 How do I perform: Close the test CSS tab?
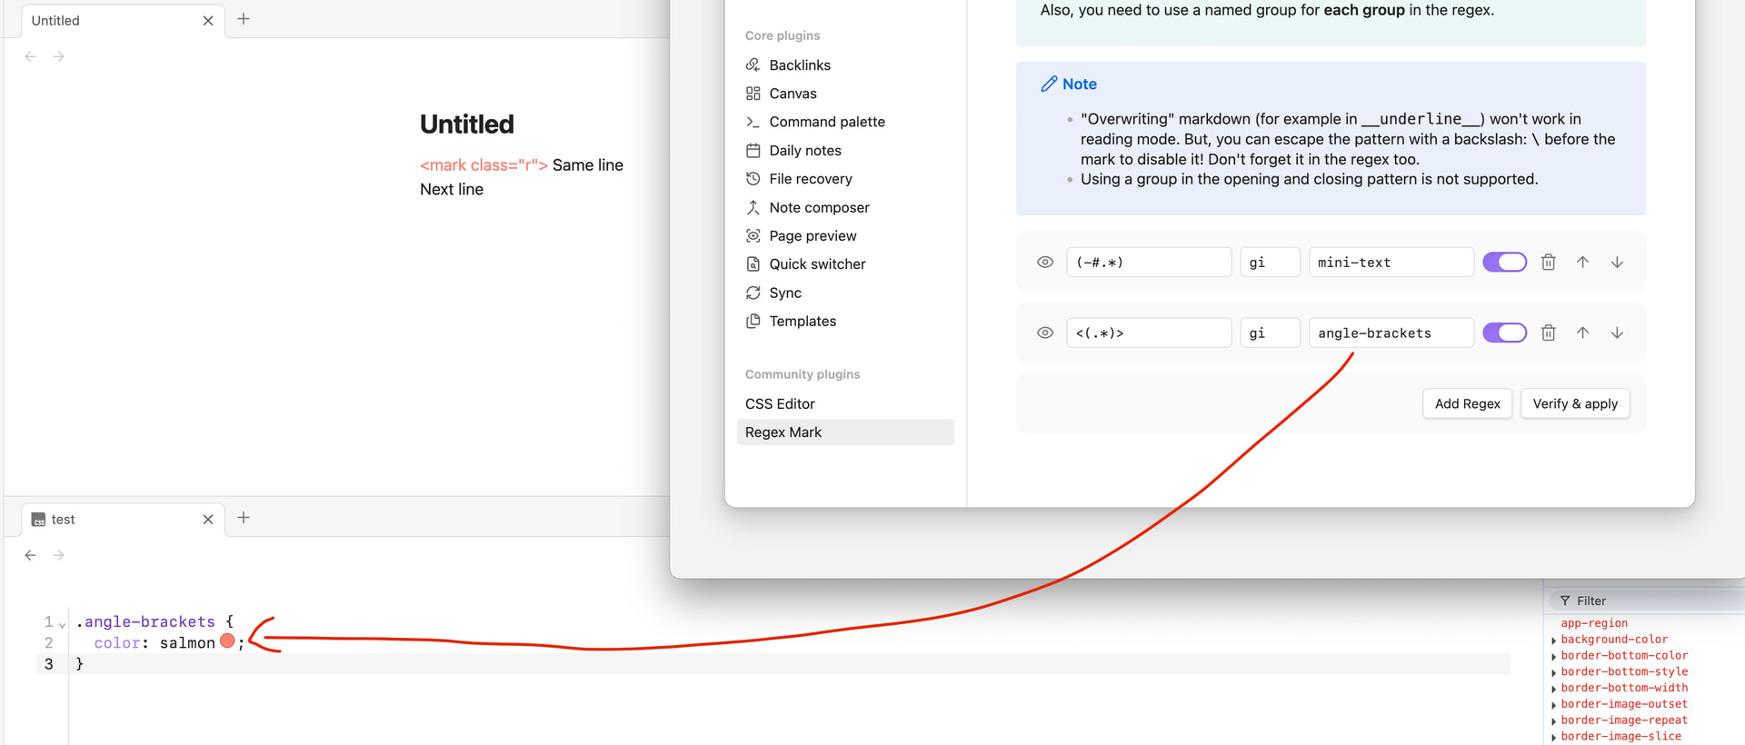[208, 520]
